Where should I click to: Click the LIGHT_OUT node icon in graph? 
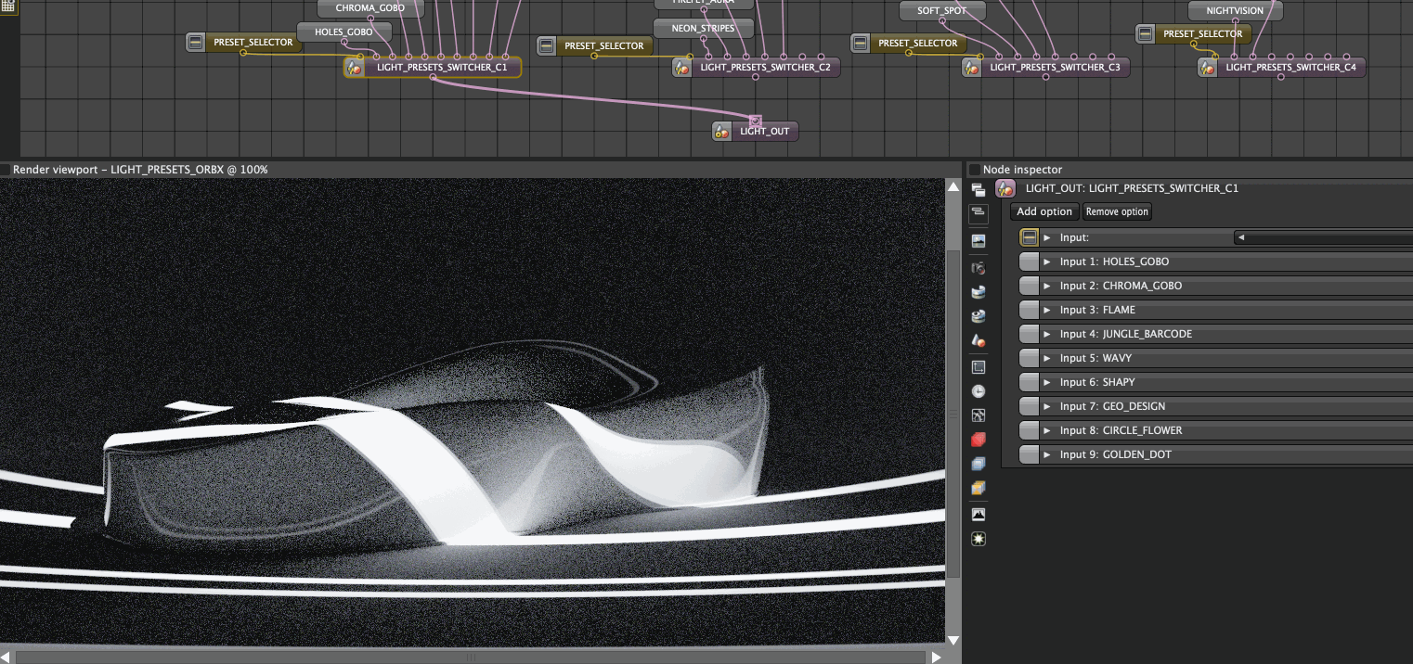tap(722, 131)
